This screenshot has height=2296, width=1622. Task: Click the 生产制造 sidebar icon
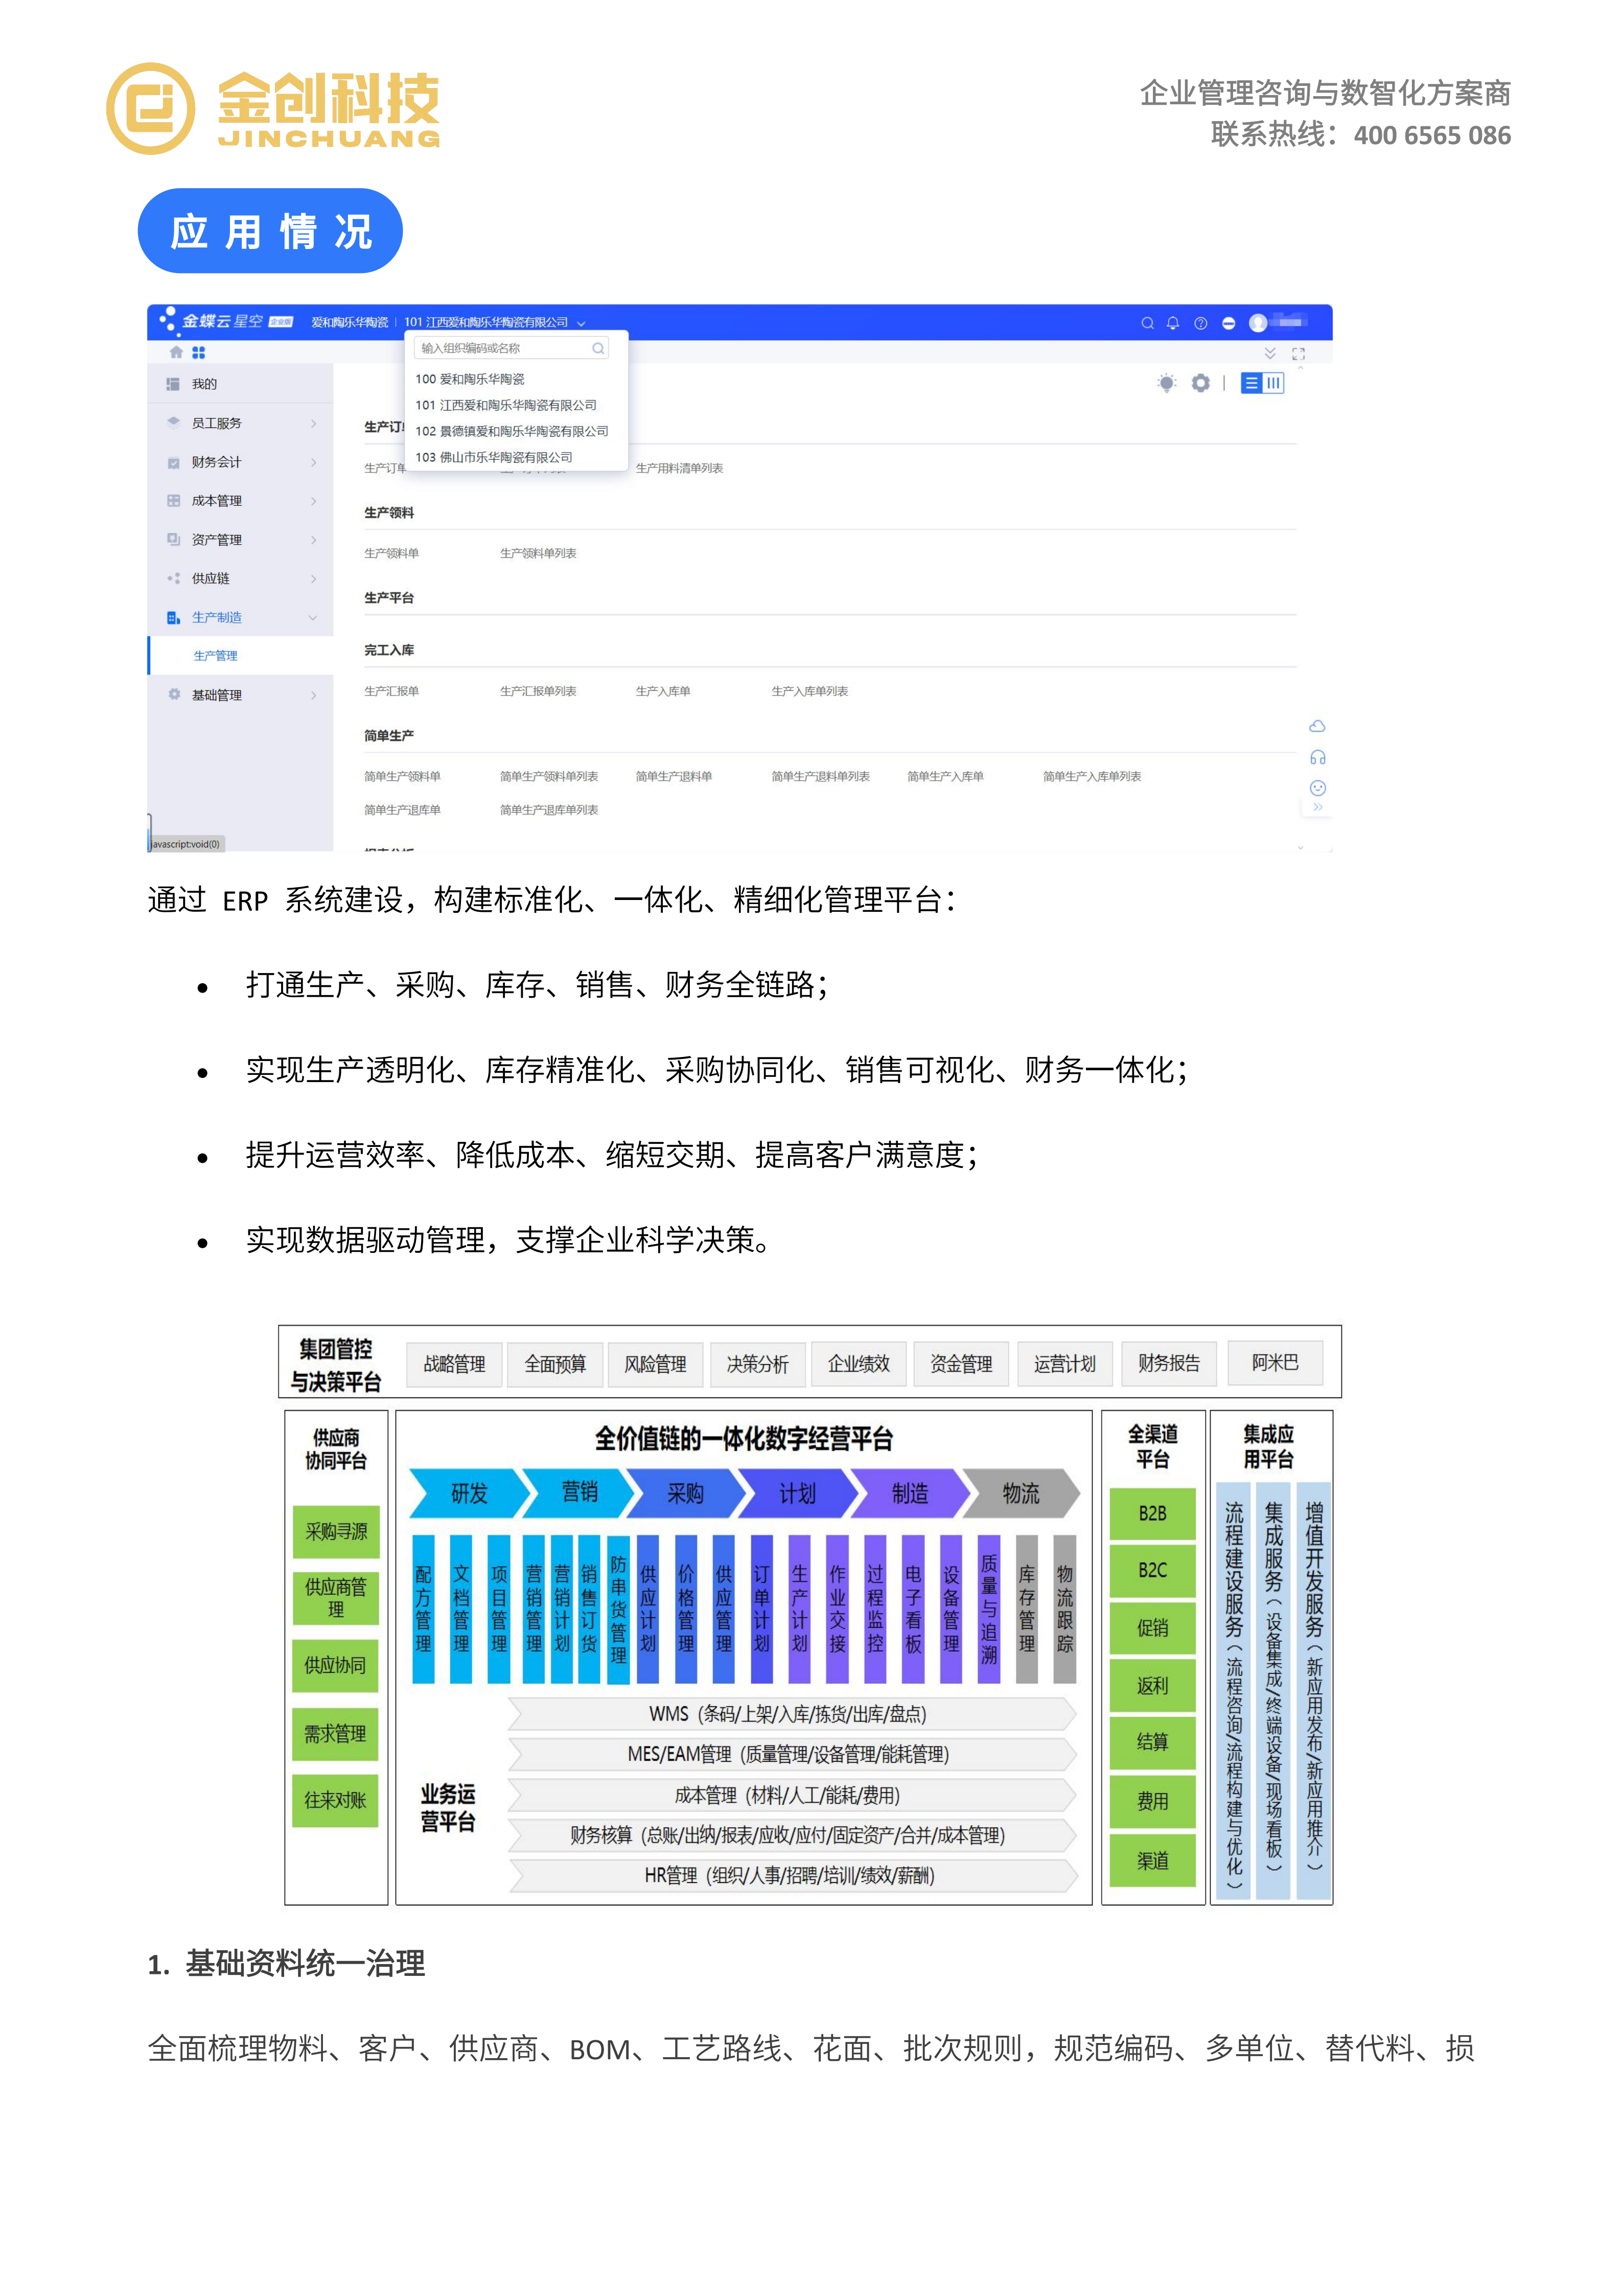(173, 617)
